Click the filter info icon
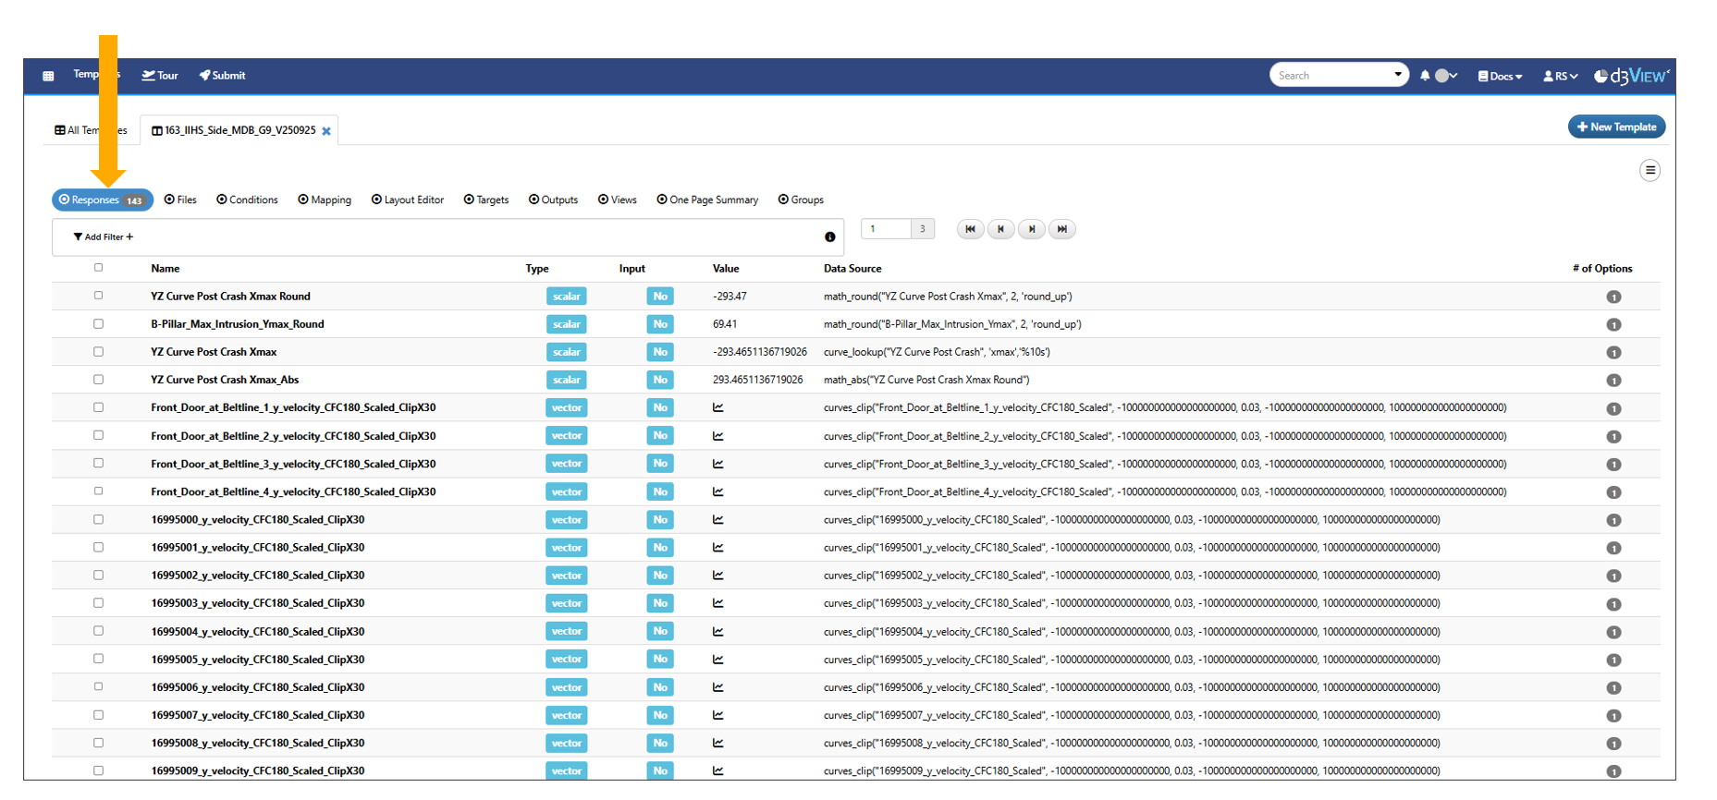This screenshot has width=1717, height=800. click(829, 237)
